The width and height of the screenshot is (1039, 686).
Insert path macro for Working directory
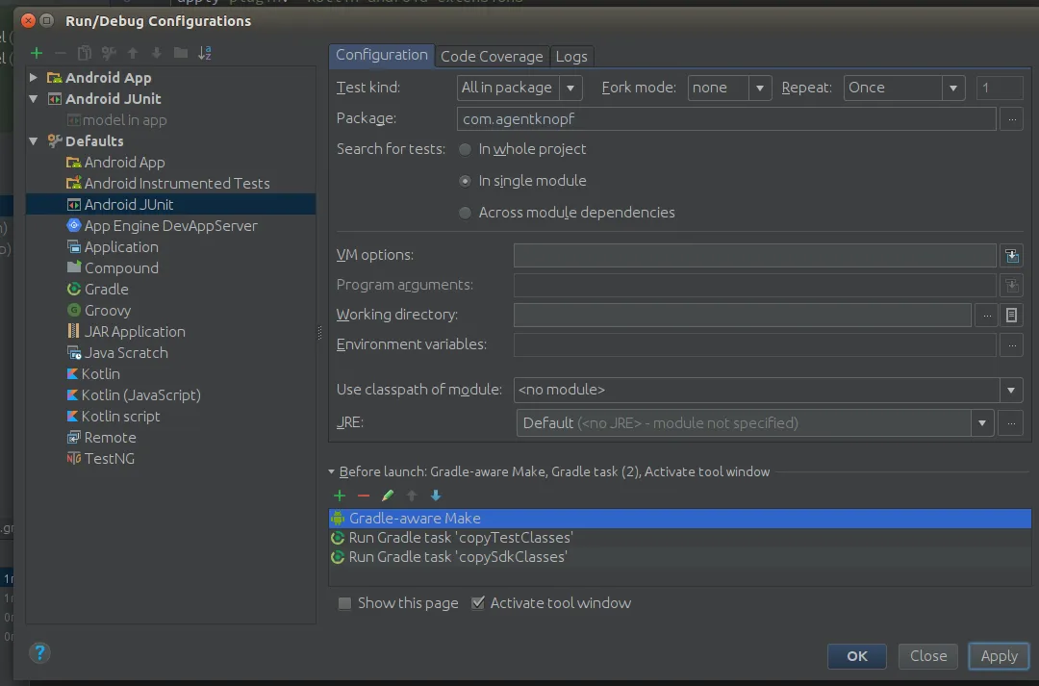pos(1011,315)
